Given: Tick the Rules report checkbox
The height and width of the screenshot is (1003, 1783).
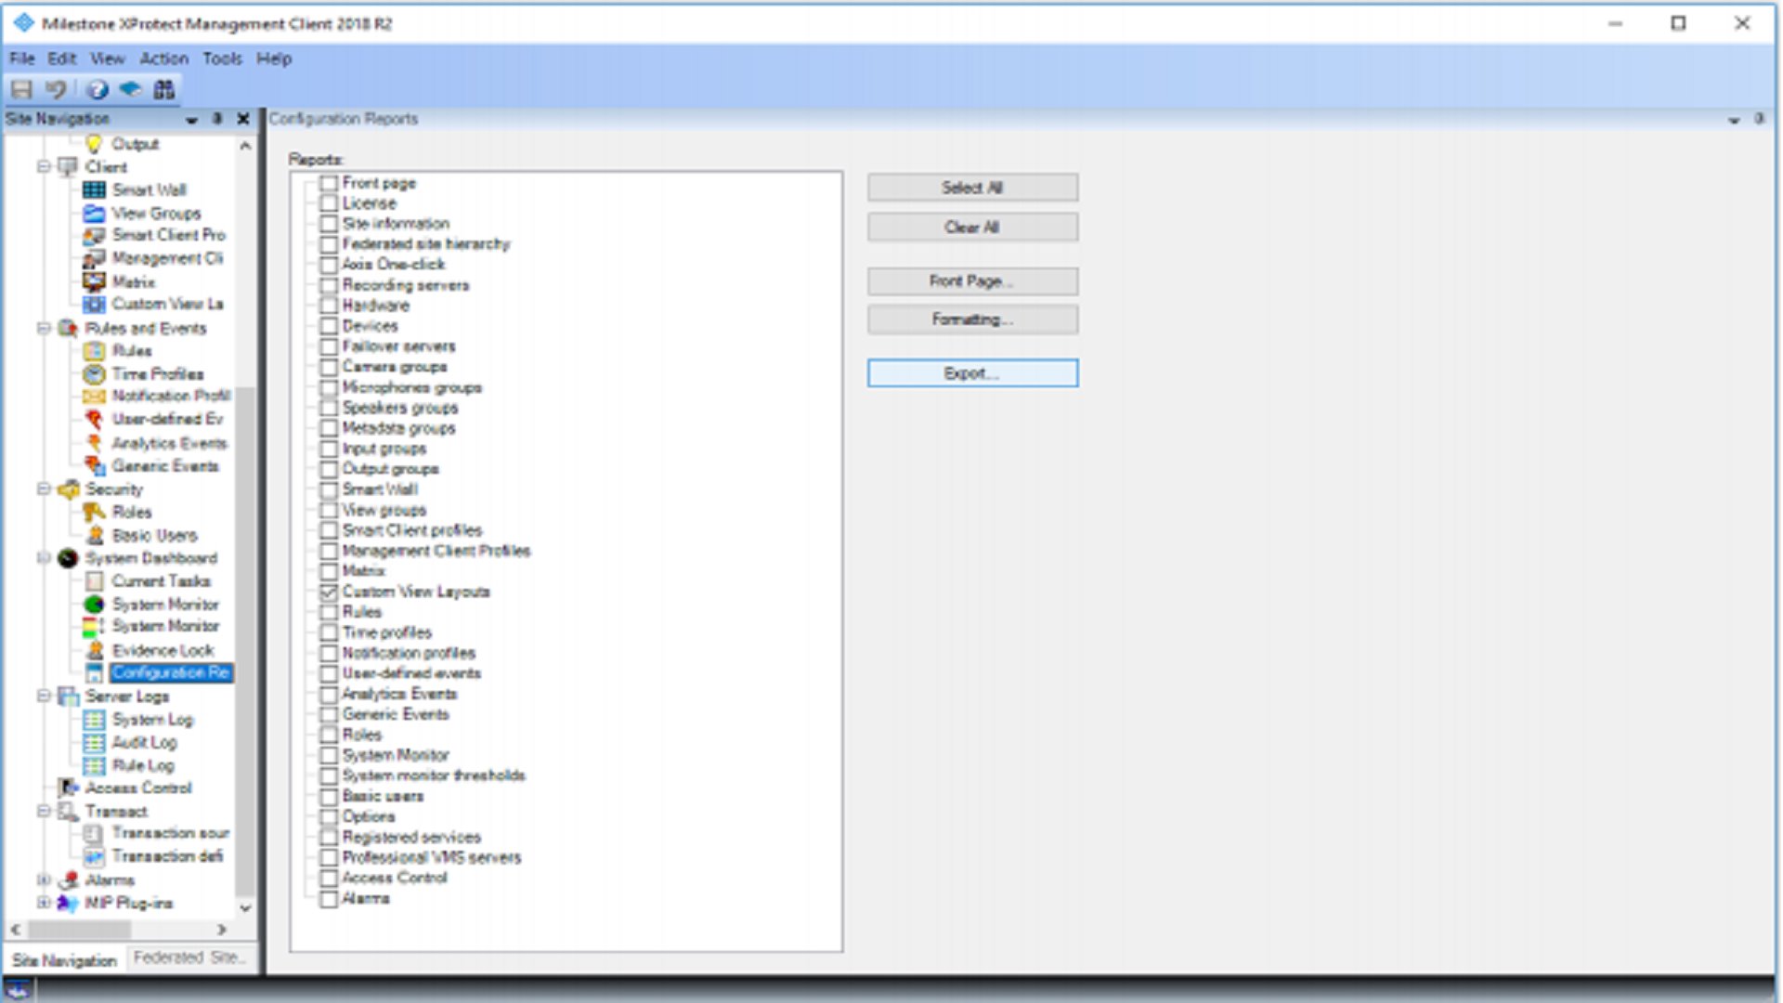Looking at the screenshot, I should [329, 612].
